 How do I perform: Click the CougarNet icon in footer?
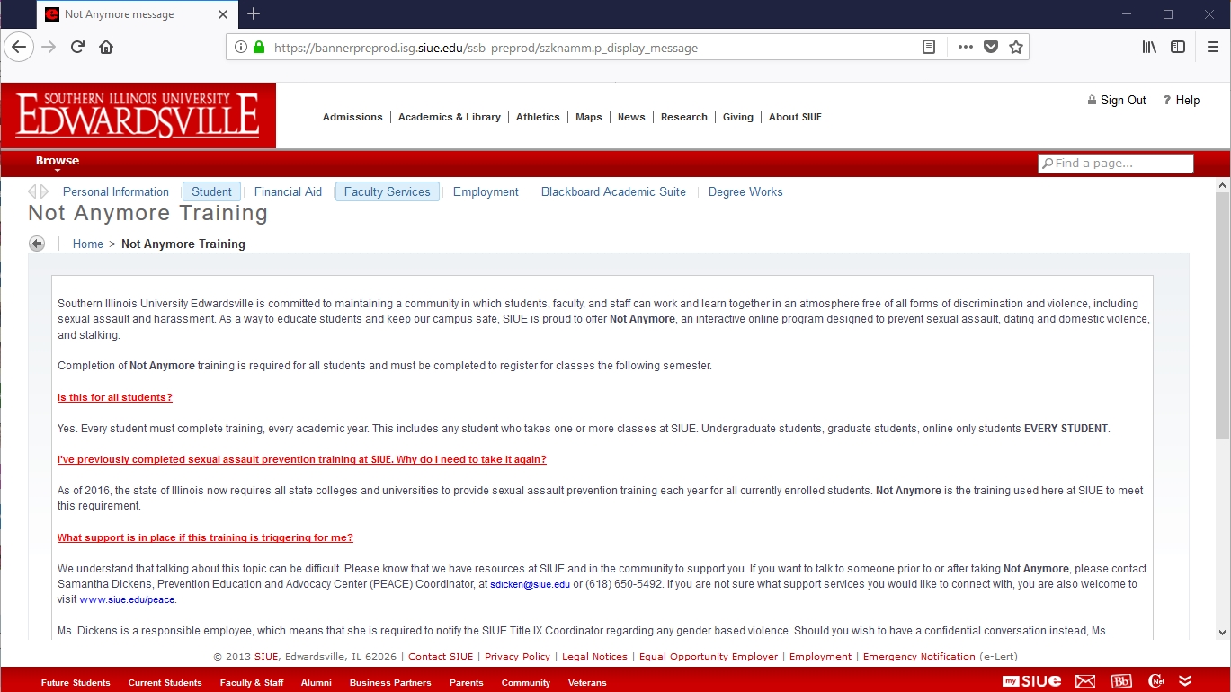pos(1156,681)
